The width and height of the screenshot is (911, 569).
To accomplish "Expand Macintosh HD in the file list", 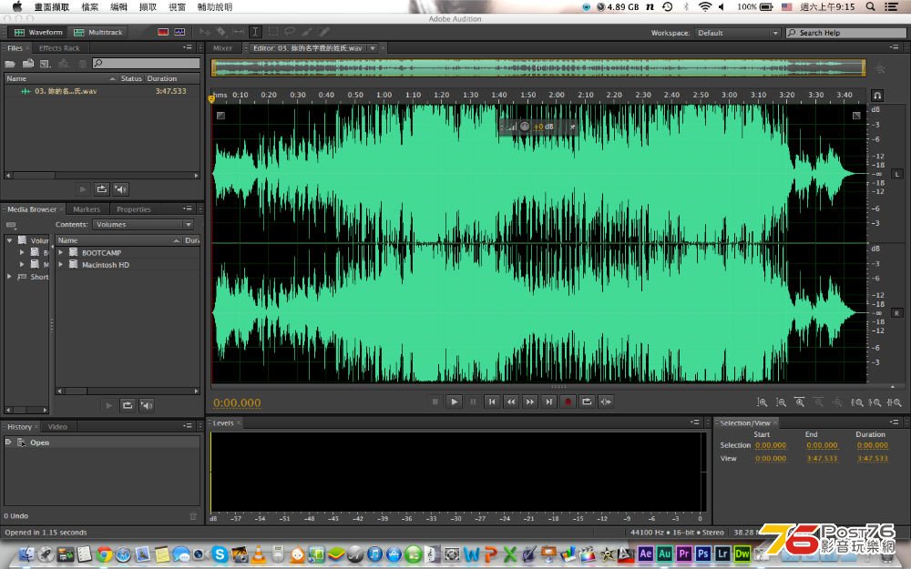I will tap(61, 264).
